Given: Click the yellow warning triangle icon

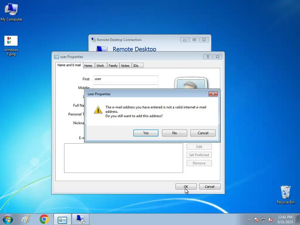Looking at the screenshot, I should point(98,110).
